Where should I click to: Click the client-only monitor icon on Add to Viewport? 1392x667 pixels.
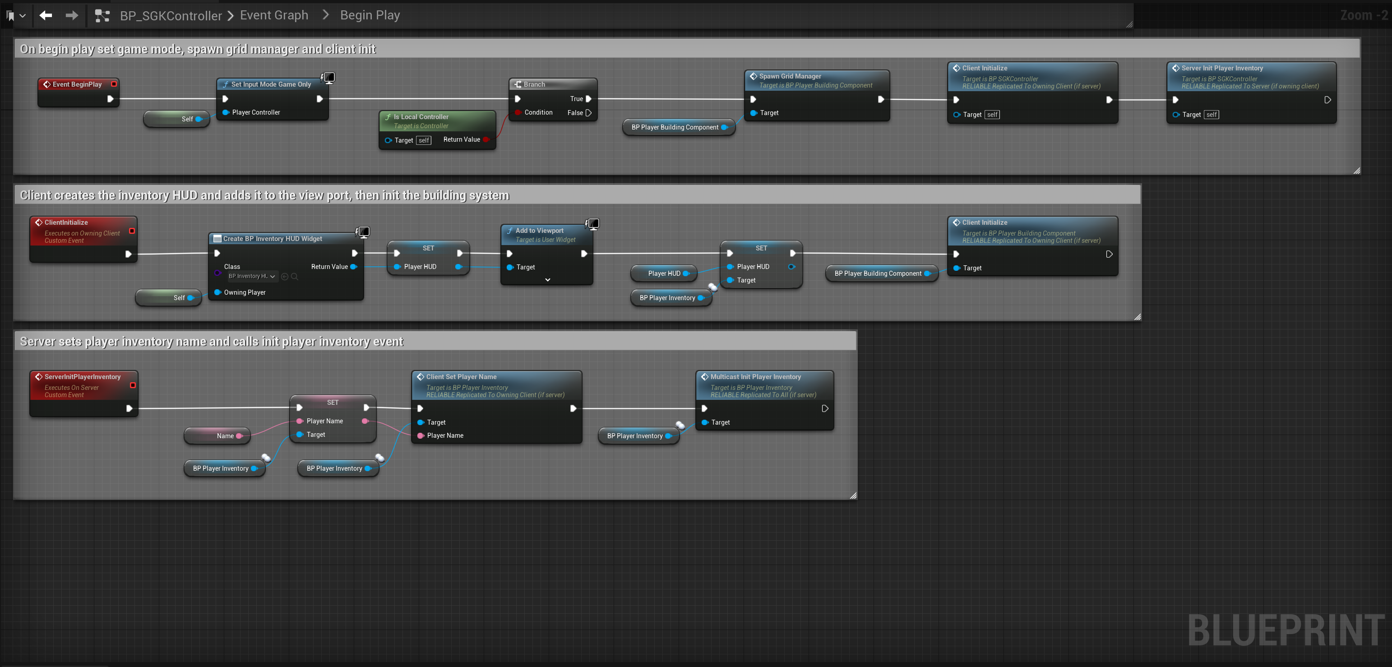[x=593, y=224]
